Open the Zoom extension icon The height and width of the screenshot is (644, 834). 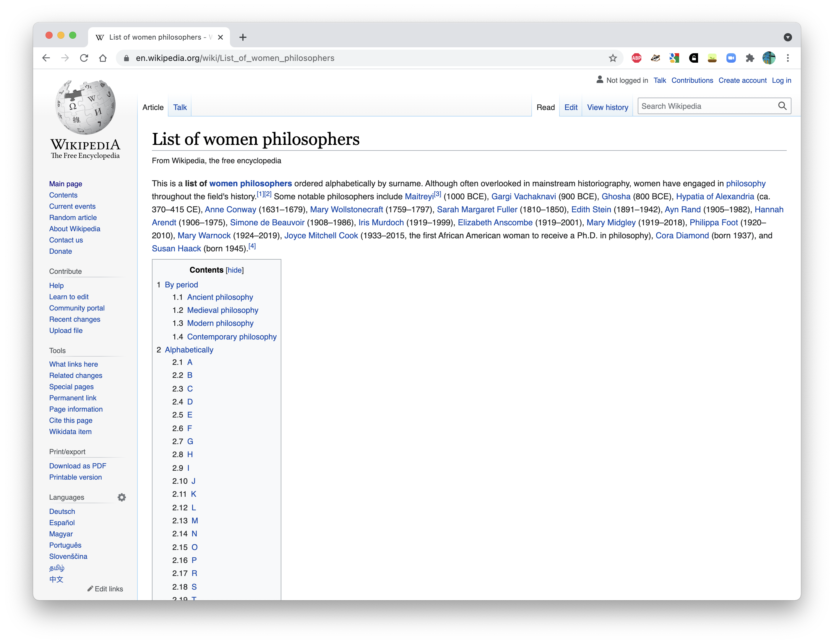click(x=731, y=58)
